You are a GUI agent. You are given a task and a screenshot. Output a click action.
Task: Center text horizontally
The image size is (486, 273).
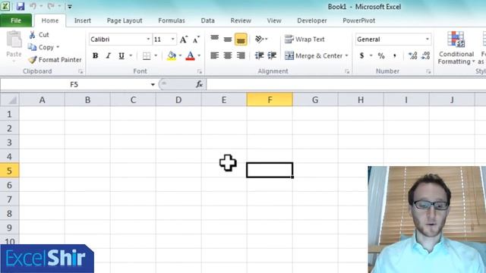point(228,55)
